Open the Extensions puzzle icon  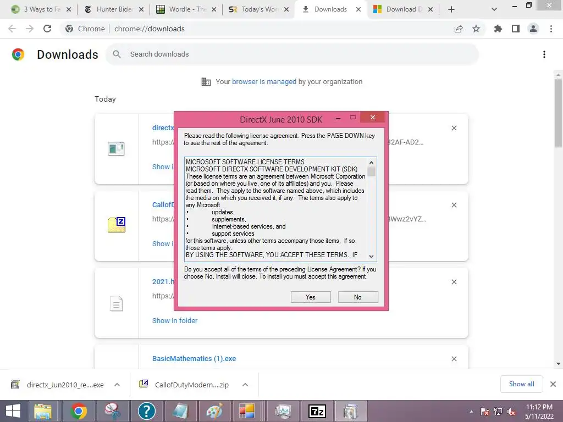498,29
